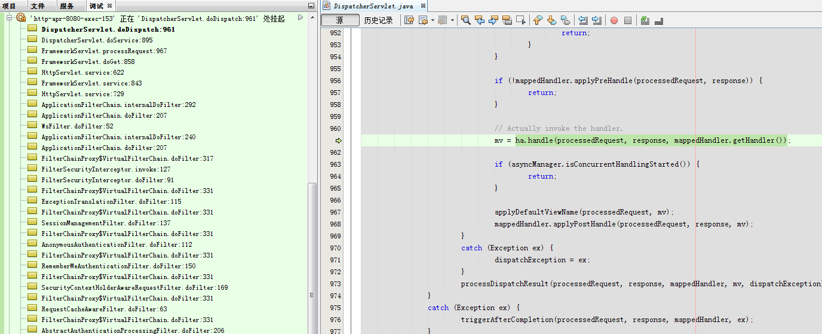Select the RequestCacheAwareFilter.doFilter:63 frame
Image resolution: width=822 pixels, height=334 pixels.
click(x=104, y=309)
